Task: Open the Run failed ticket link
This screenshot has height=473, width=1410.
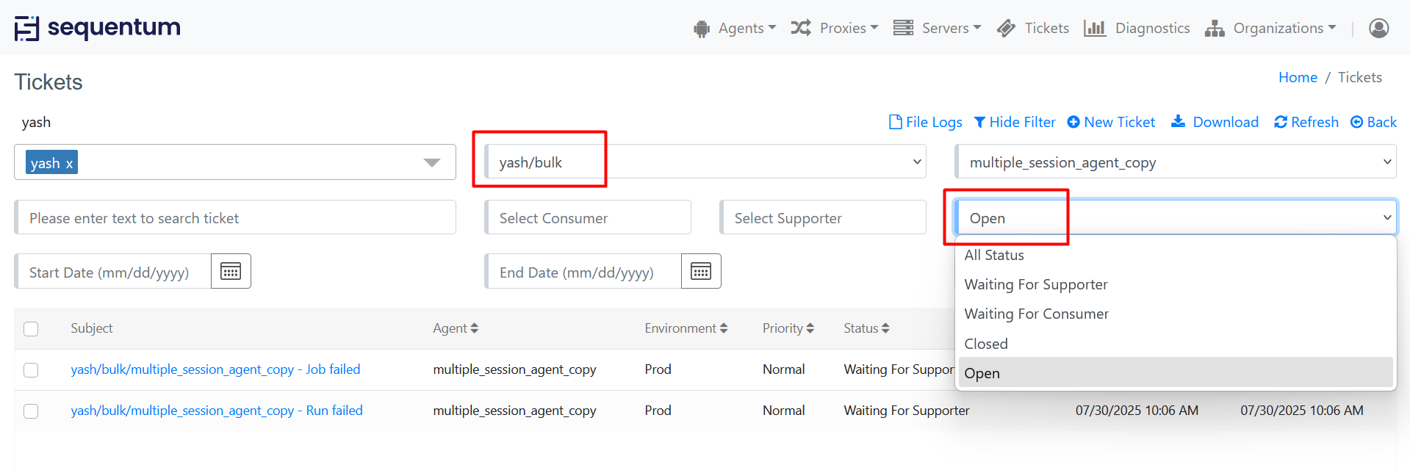Action: [x=217, y=411]
